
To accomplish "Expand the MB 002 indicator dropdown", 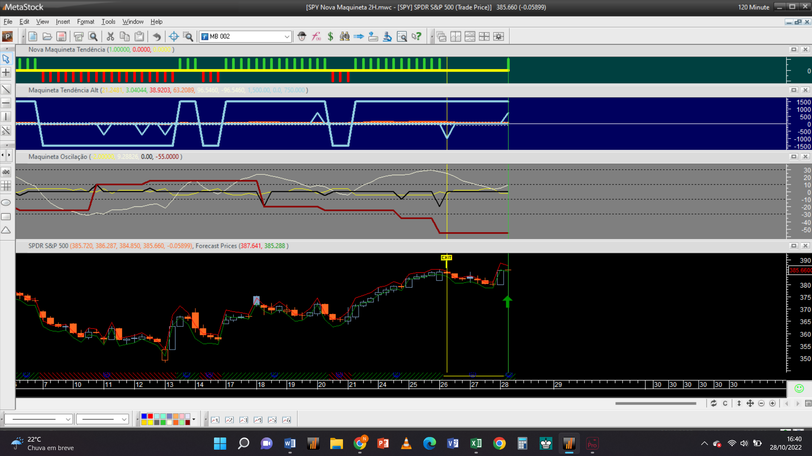I will (x=287, y=37).
